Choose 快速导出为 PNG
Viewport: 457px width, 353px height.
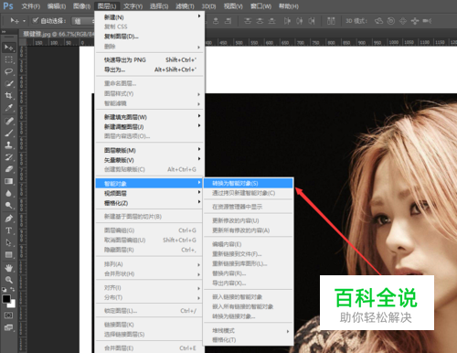pos(150,60)
